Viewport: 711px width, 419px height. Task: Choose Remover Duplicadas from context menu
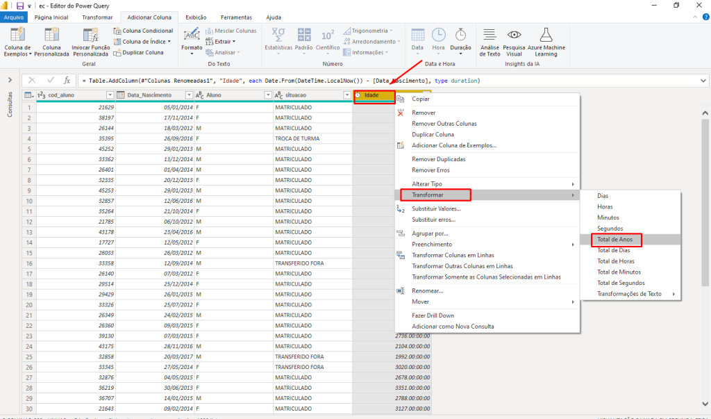tap(439, 159)
